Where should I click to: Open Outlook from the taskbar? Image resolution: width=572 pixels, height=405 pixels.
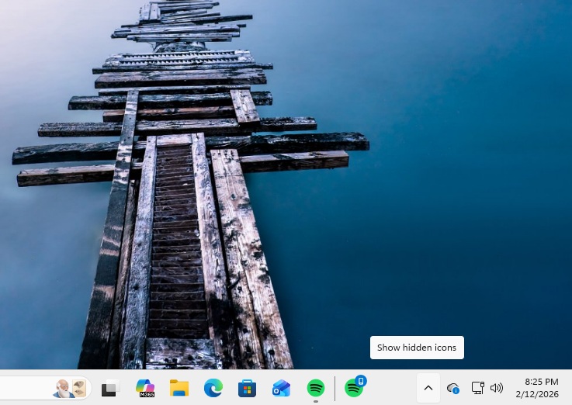click(x=281, y=388)
